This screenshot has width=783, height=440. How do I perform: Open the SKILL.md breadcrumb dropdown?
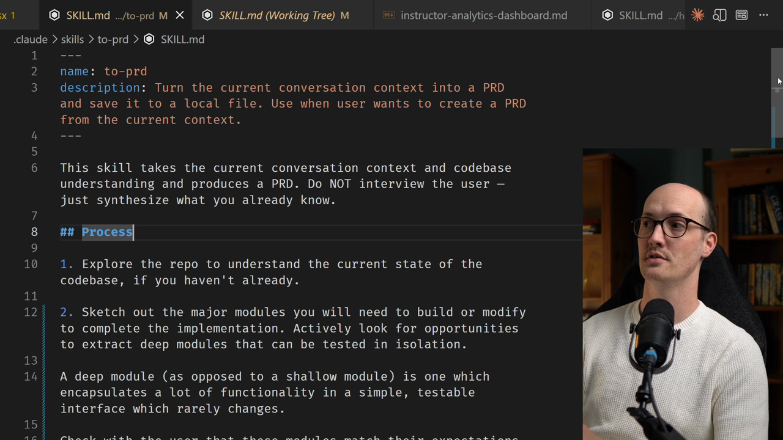(182, 39)
